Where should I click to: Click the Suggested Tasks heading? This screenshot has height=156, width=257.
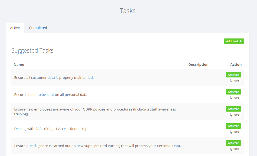32,50
